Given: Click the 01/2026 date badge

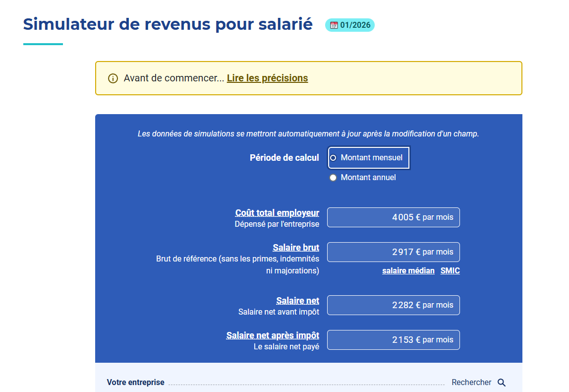Looking at the screenshot, I should [350, 25].
